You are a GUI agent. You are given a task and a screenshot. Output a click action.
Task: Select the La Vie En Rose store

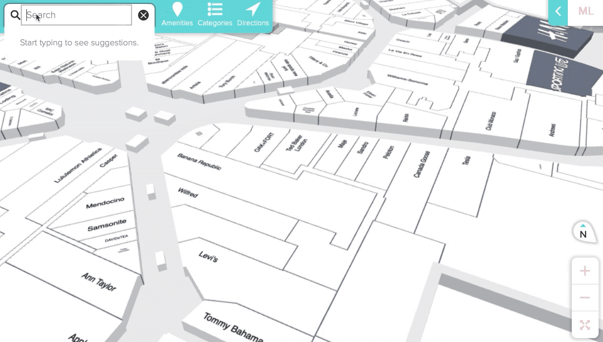404,52
